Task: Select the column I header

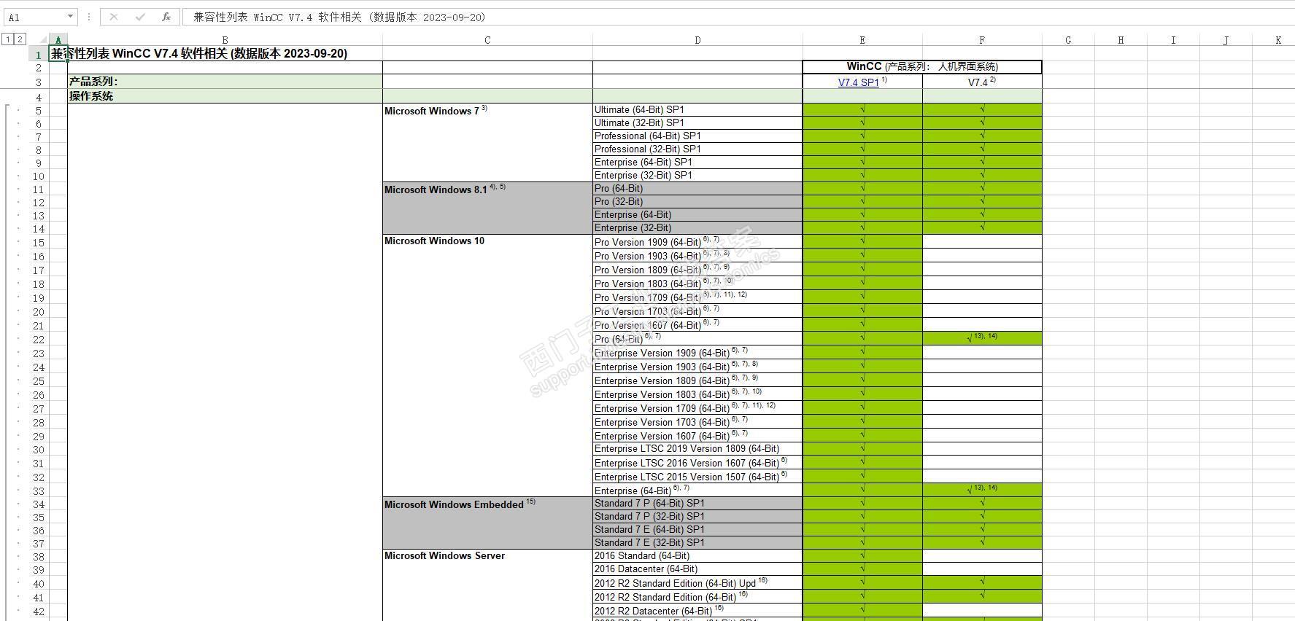Action: point(1173,40)
